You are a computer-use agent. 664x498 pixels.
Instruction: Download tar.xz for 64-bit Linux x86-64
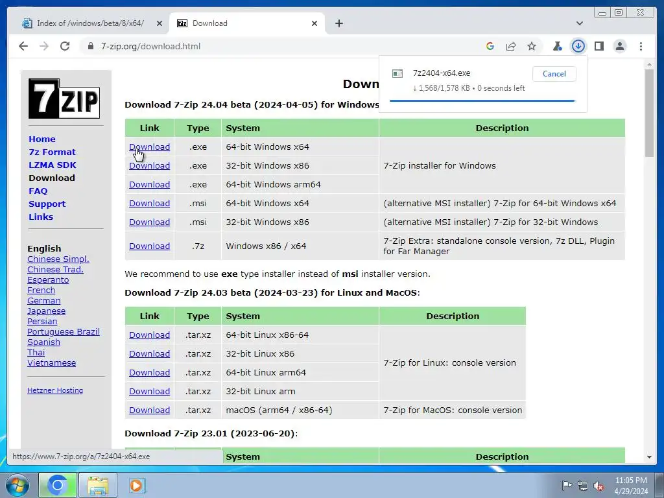(x=150, y=335)
